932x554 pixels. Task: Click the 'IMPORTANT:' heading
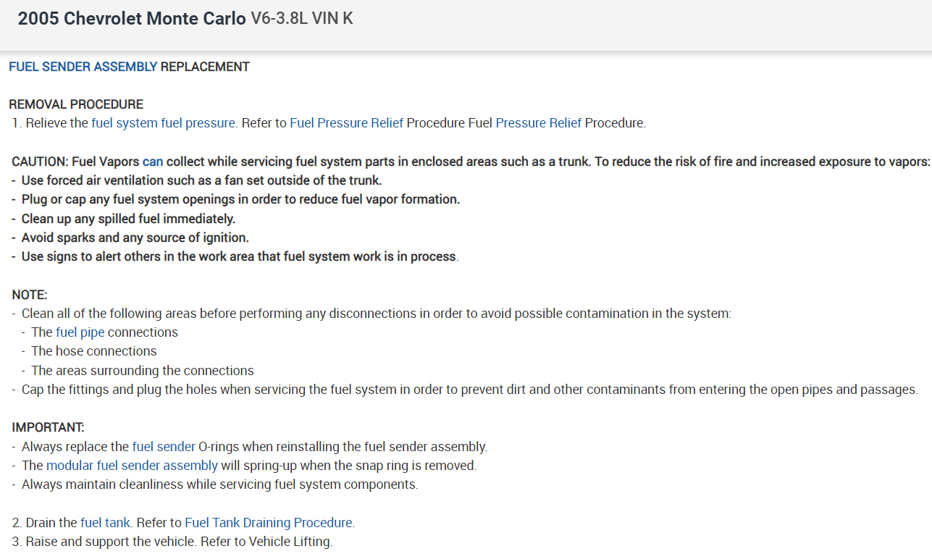49,427
